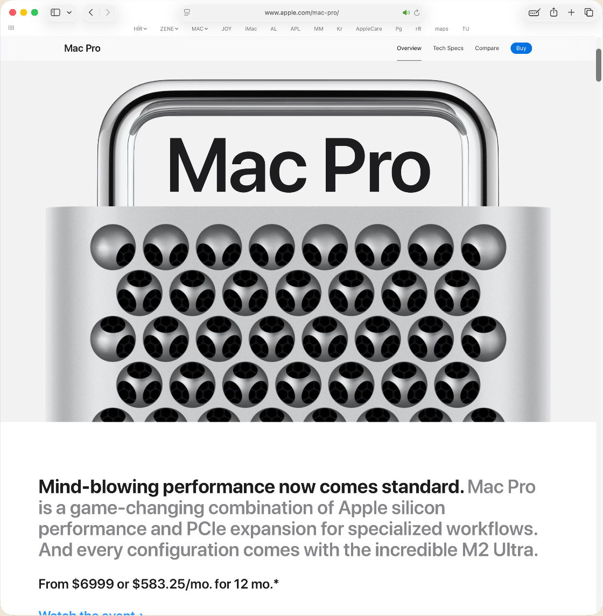Toggle the Safari sidebar icon
603x616 pixels.
click(x=55, y=12)
